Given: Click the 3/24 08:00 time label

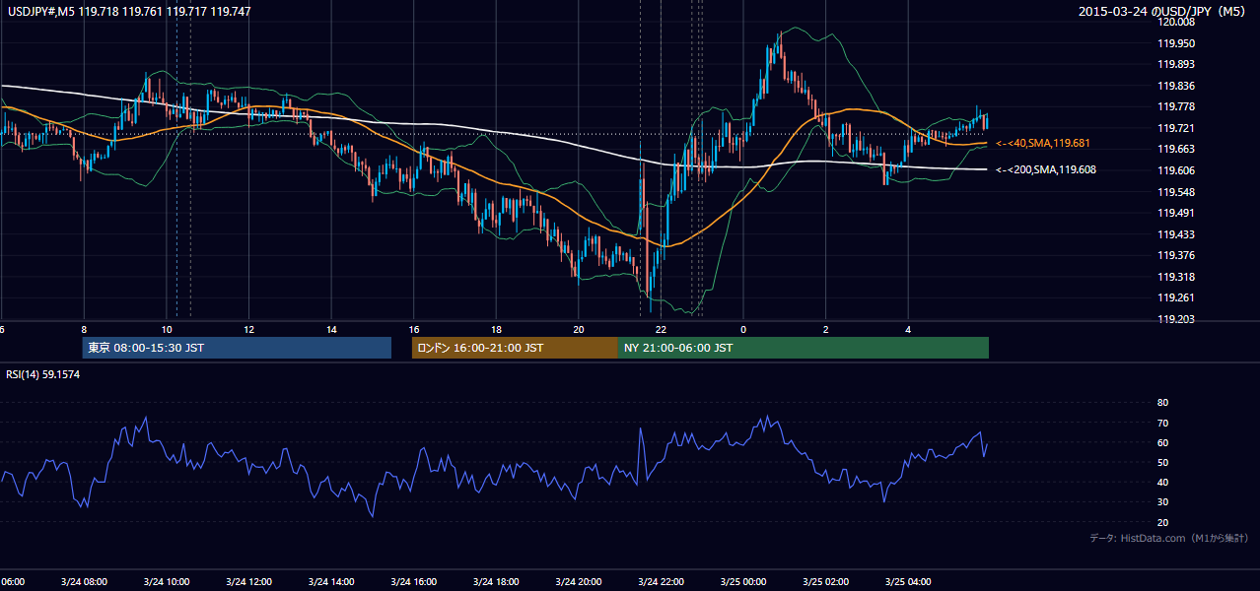Looking at the screenshot, I should (x=83, y=582).
